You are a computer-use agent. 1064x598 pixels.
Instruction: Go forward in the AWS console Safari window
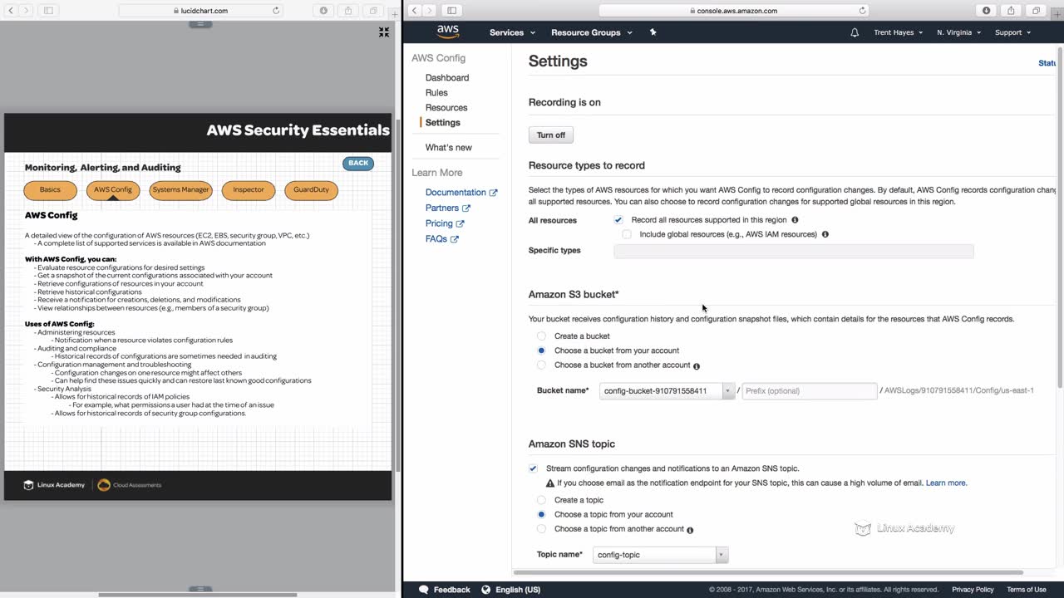[430, 11]
